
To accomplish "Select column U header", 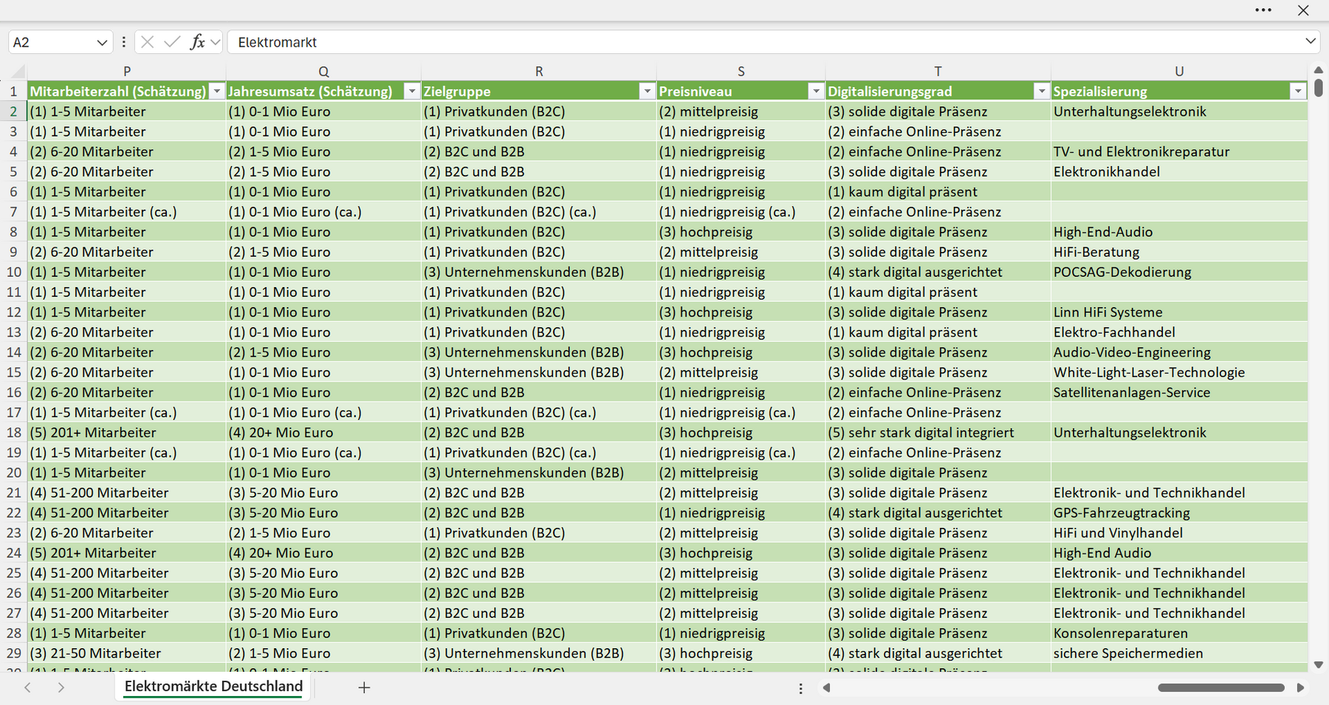I will (x=1179, y=71).
